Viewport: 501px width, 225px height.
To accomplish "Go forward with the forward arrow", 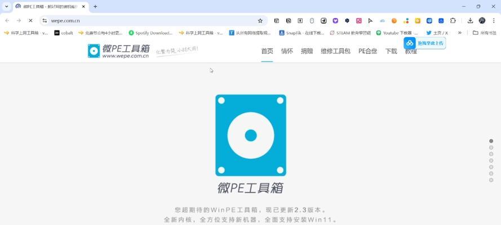I will pyautogui.click(x=19, y=21).
